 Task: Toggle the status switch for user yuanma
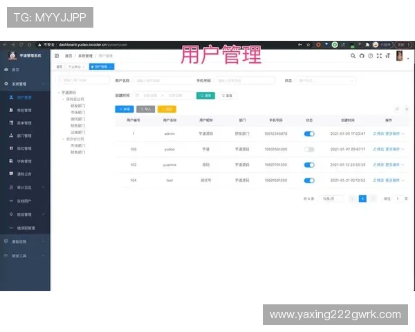coord(309,165)
